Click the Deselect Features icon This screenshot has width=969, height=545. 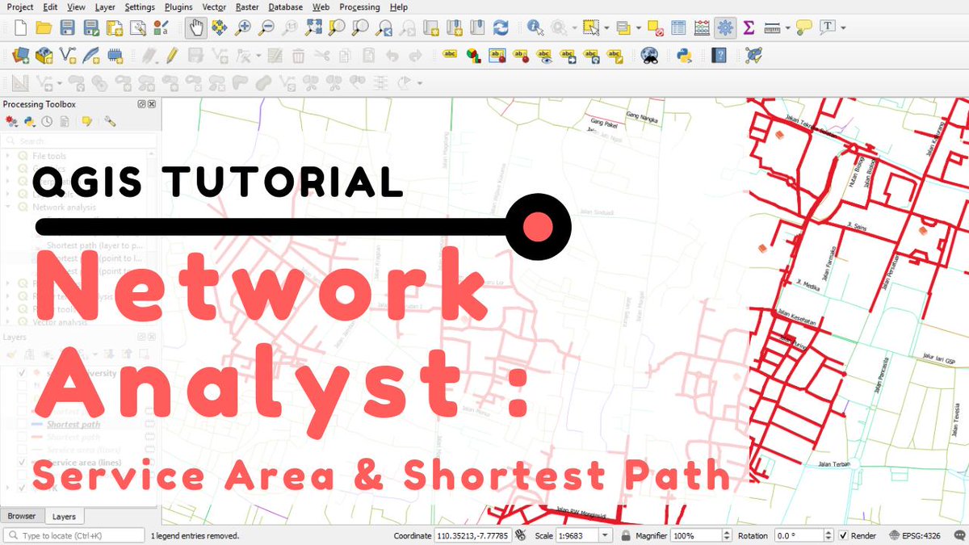coord(655,28)
